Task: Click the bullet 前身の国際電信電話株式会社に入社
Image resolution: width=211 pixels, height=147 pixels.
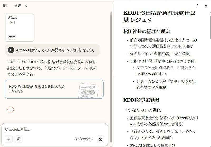Action: pyautogui.click(x=163, y=43)
